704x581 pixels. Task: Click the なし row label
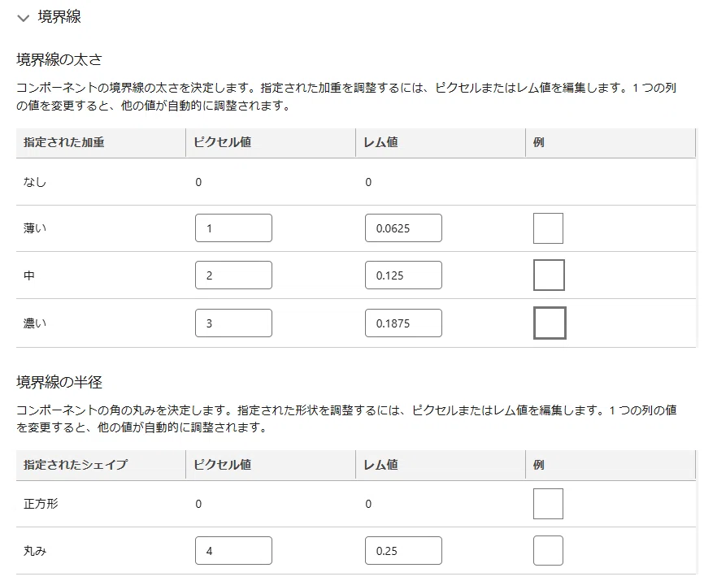tap(35, 182)
